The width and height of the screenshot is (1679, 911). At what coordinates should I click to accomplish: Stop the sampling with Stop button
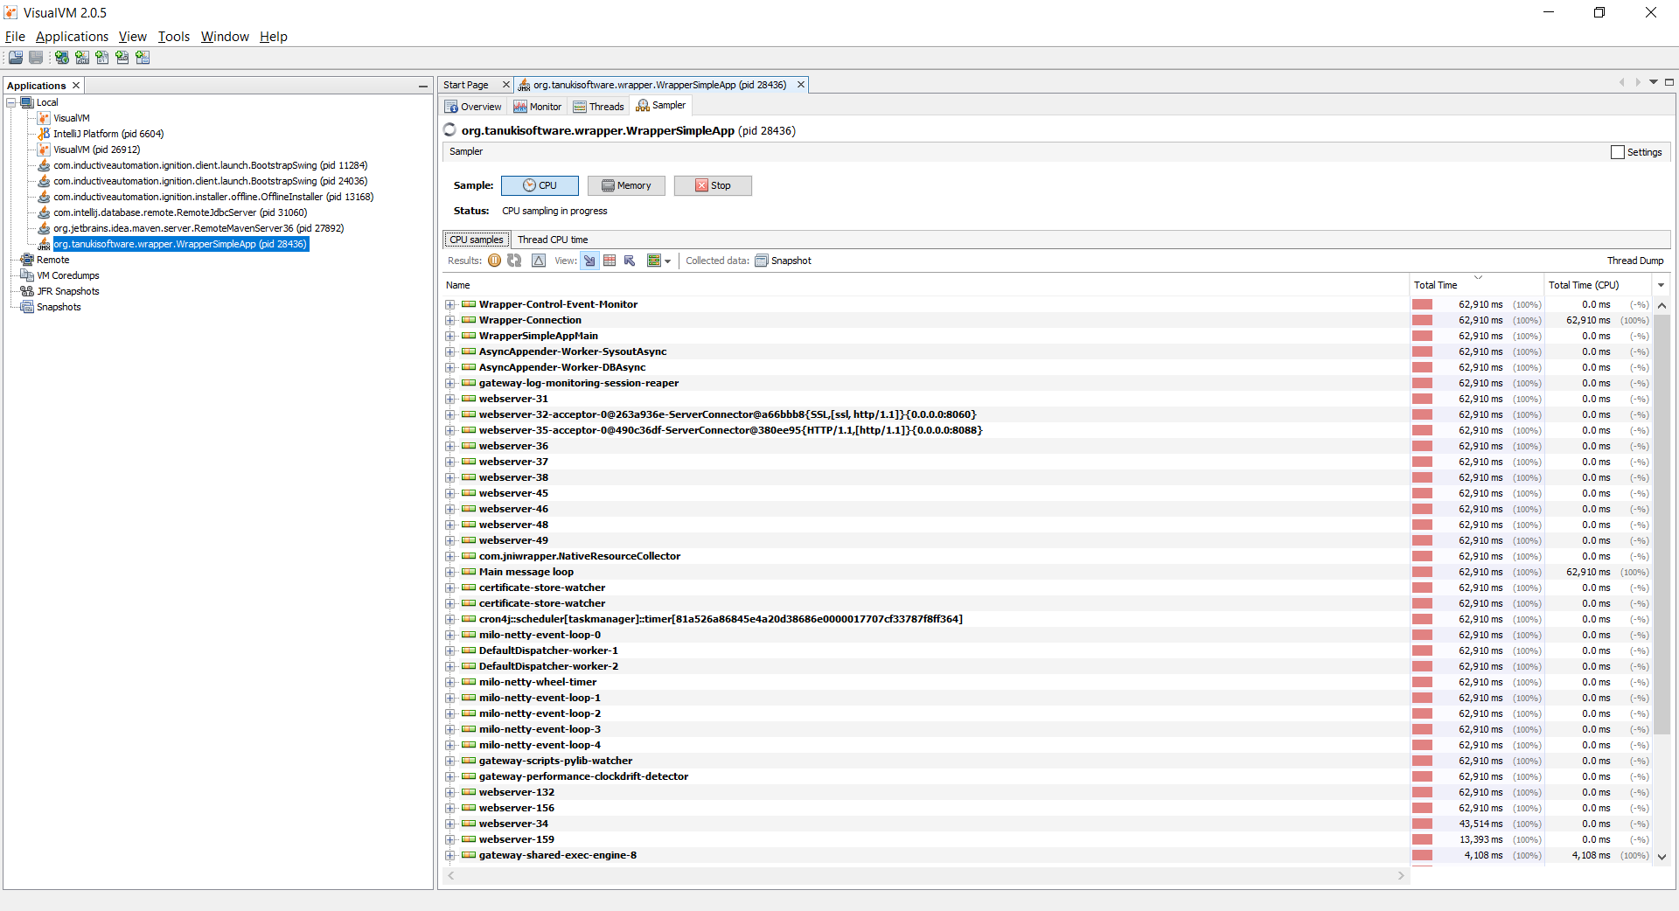pos(713,185)
